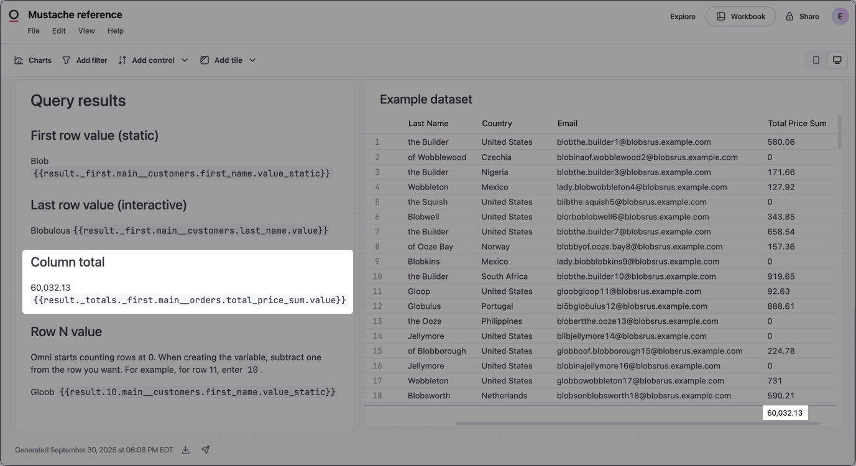This screenshot has height=466, width=856.
Task: Expand the Add tile dropdown
Action: (252, 60)
